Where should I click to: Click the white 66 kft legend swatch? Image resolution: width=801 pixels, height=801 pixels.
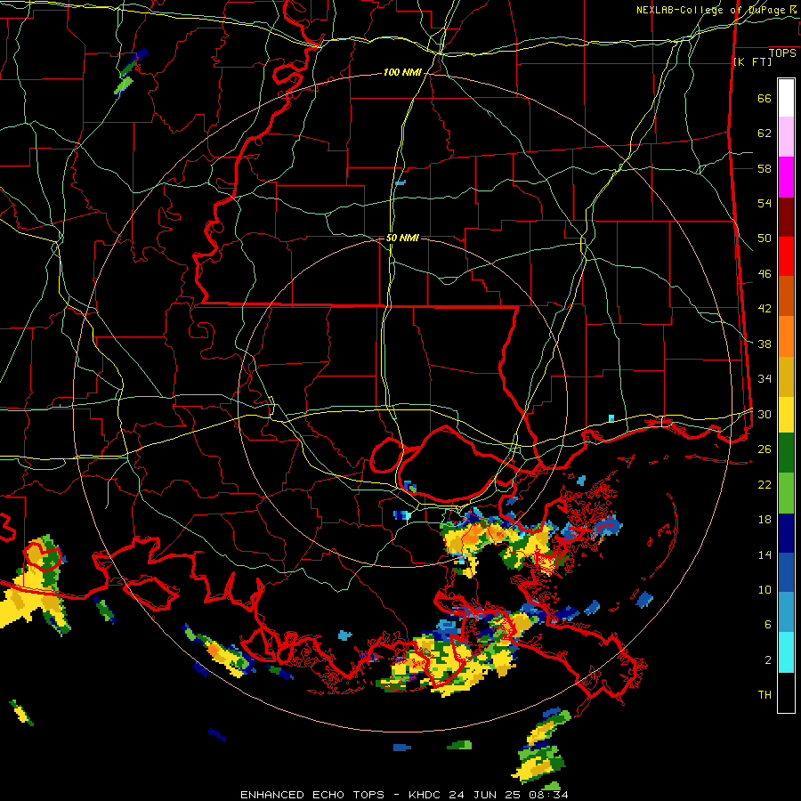(786, 98)
